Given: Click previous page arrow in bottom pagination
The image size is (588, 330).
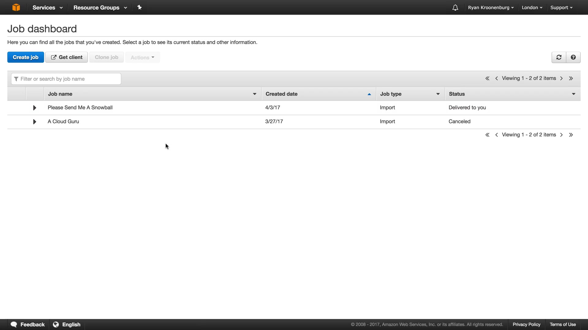Looking at the screenshot, I should point(496,135).
